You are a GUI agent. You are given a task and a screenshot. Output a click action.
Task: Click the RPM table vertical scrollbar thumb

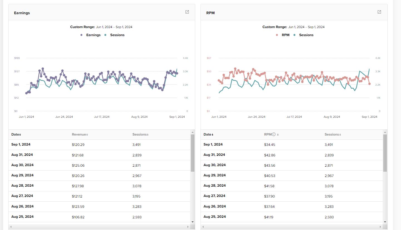click(385, 153)
